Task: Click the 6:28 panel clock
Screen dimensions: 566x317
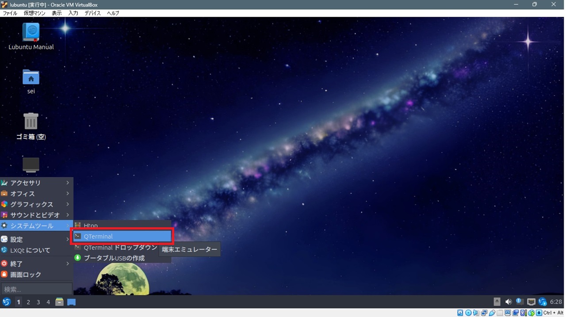Action: pos(556,302)
